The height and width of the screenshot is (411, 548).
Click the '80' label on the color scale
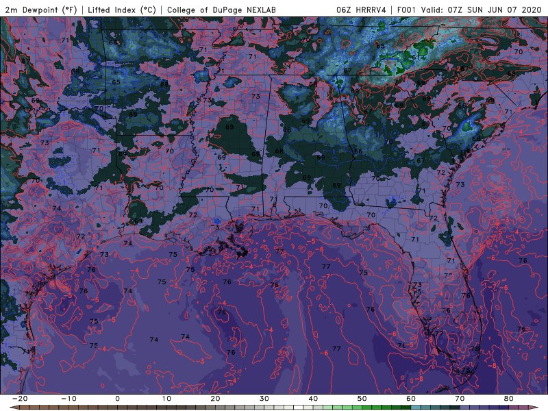point(509,399)
